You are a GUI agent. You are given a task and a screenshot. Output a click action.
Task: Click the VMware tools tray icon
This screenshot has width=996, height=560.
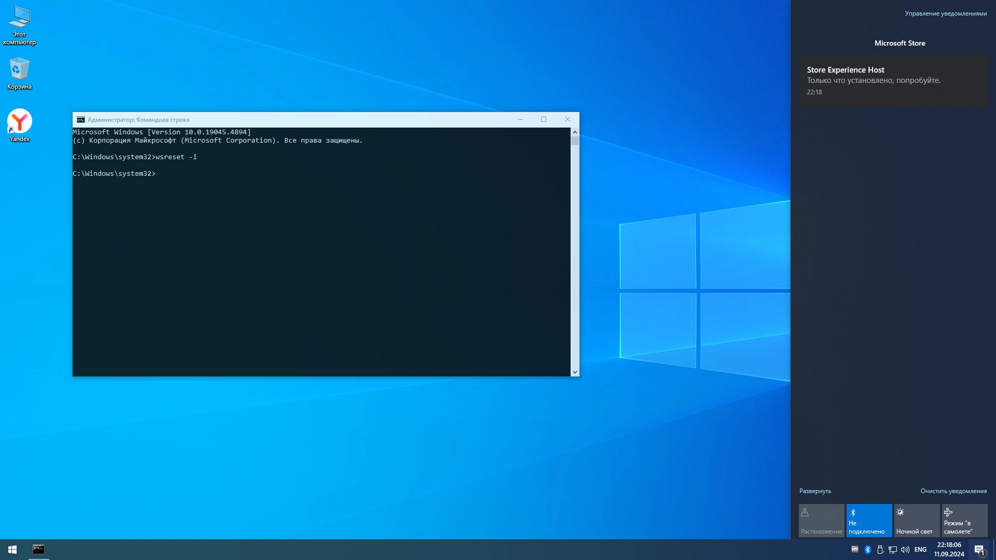click(x=855, y=549)
